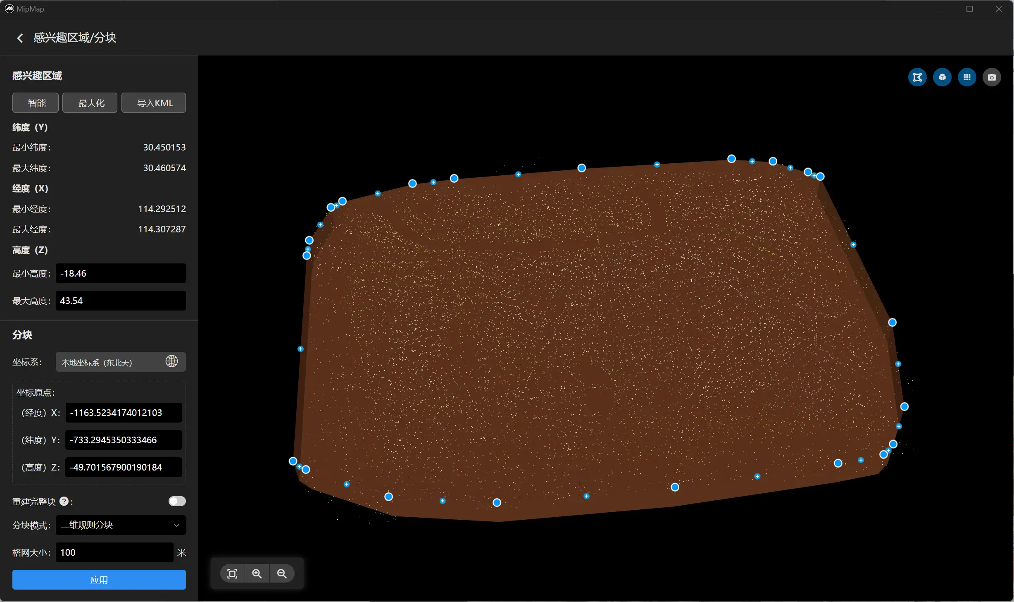
Task: Open the 坐标系 selector showing 本地坐标系
Action: [x=109, y=362]
